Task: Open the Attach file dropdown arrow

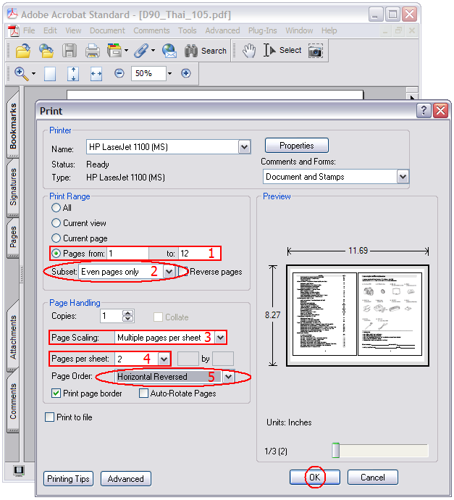Action: pyautogui.click(x=153, y=51)
